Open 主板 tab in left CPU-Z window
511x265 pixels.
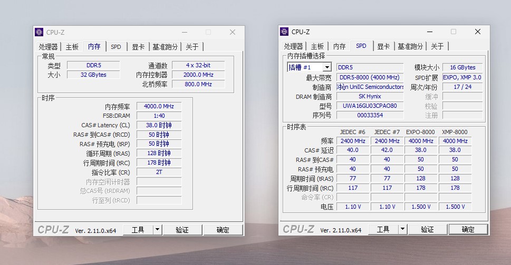[72, 47]
